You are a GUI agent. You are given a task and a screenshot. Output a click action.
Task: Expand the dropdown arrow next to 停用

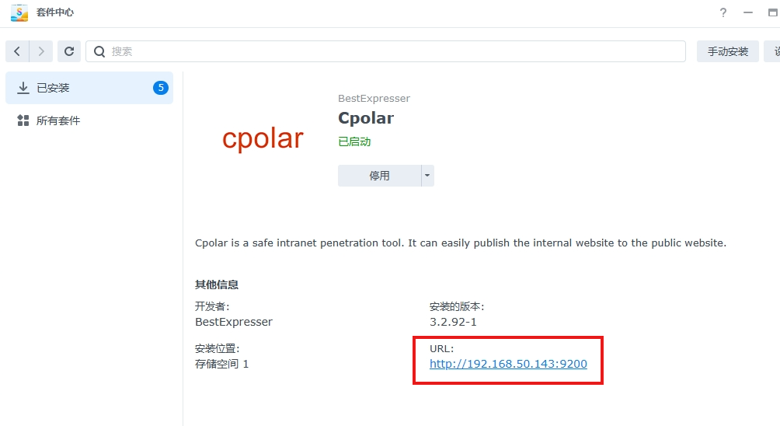click(x=427, y=176)
